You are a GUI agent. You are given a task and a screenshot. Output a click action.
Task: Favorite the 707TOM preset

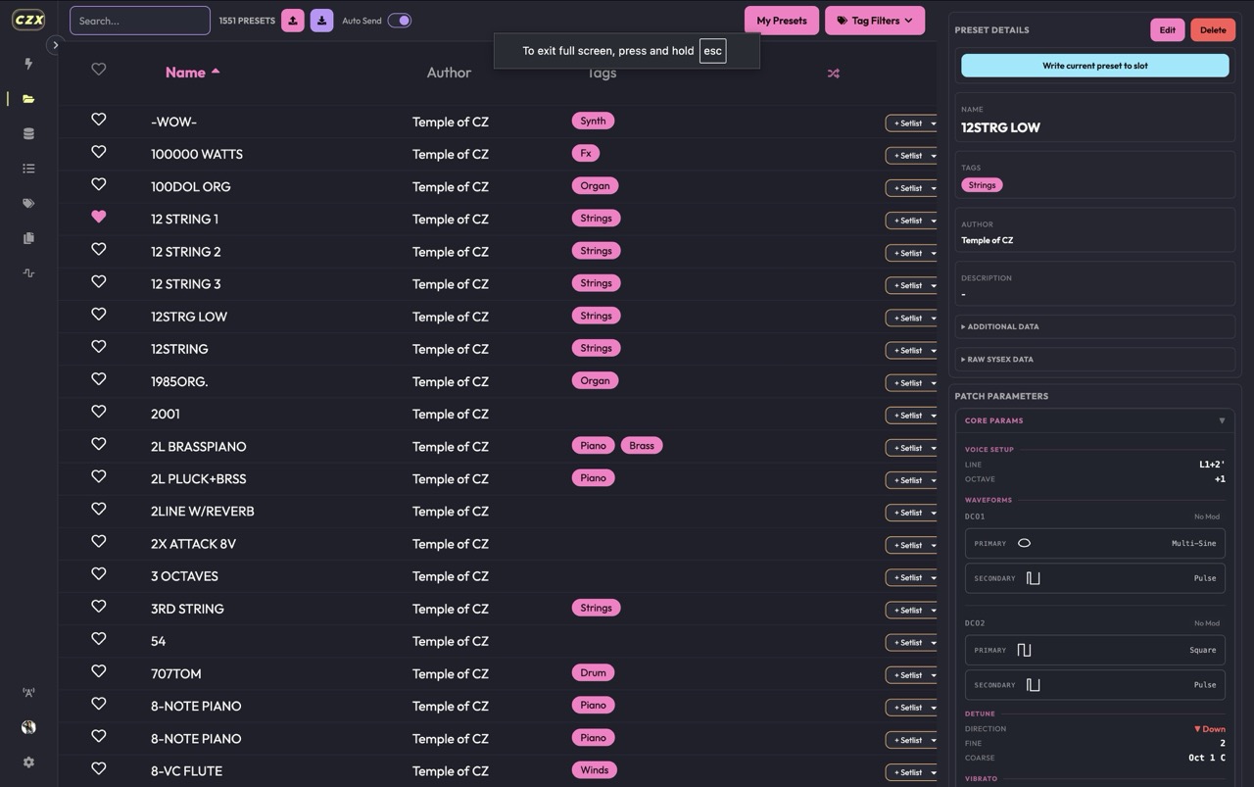click(x=98, y=671)
